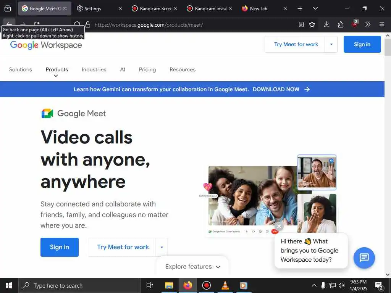Image resolution: width=391 pixels, height=293 pixels.
Task: Open the Resources menu
Action: (x=183, y=69)
